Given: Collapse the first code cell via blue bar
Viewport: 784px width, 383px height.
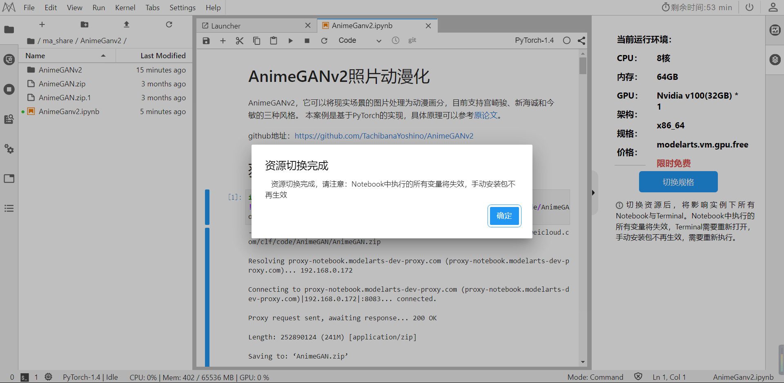Looking at the screenshot, I should (207, 207).
